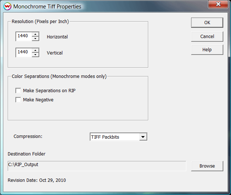Confirm settings with the OK button
The width and height of the screenshot is (231, 195).
[207, 23]
